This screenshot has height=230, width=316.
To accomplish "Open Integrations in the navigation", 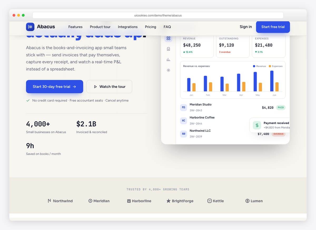I will 128,27.
